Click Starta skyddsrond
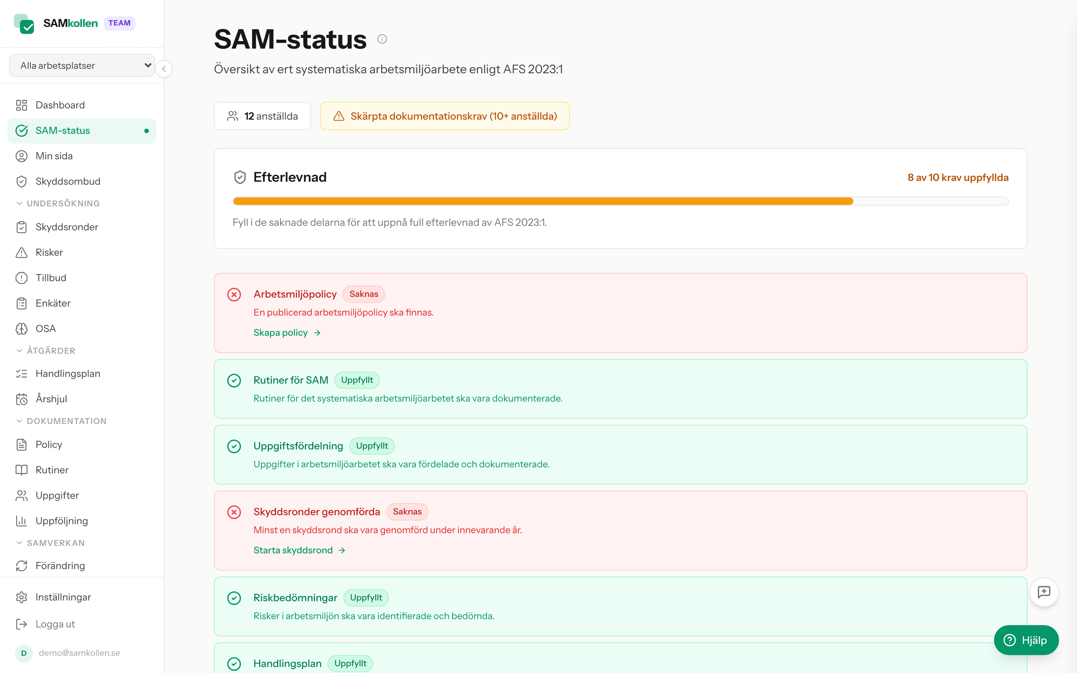 (x=293, y=550)
